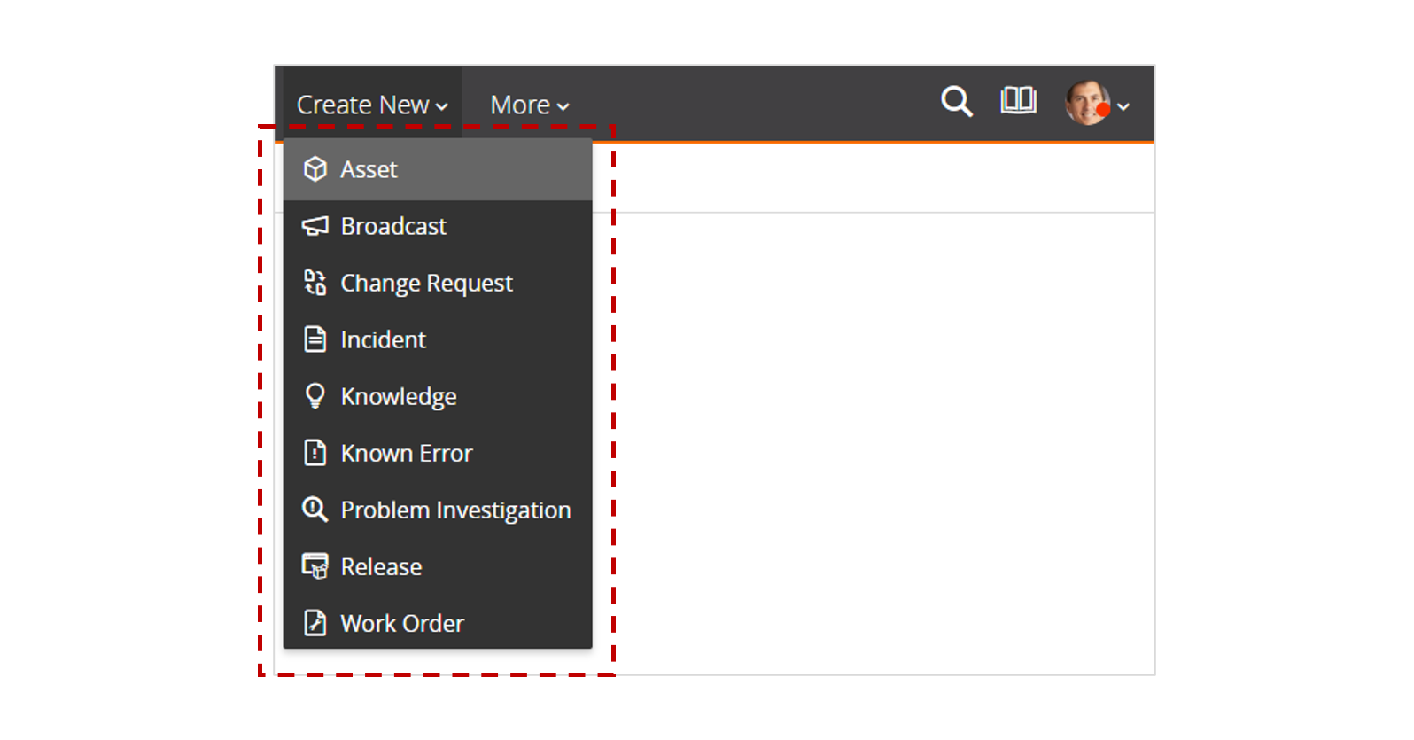Click the Change Request arrows icon

pos(315,282)
